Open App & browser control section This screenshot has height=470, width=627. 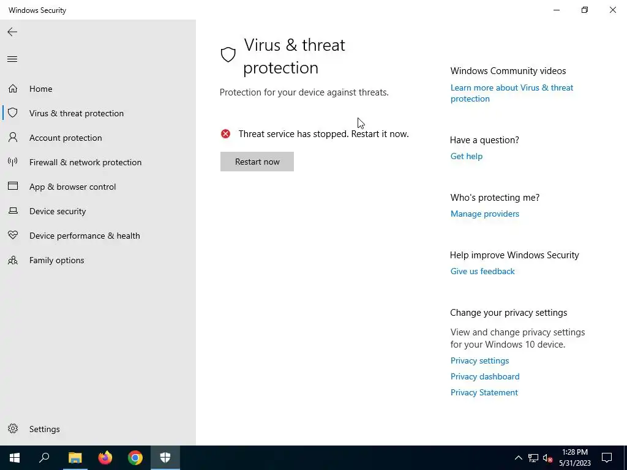point(98,187)
